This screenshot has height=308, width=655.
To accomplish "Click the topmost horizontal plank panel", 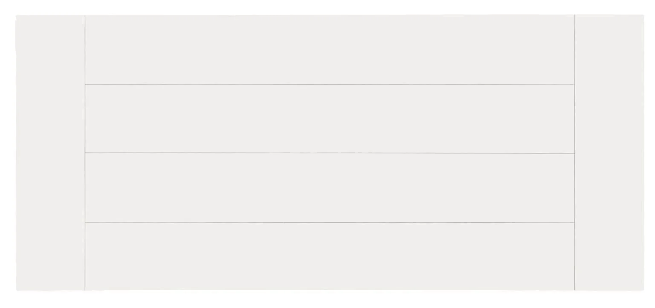I will [x=330, y=49].
